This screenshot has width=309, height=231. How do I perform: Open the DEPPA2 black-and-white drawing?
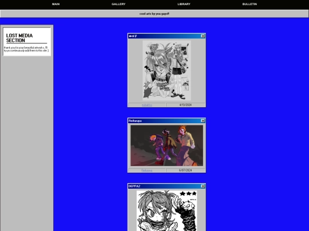pyautogui.click(x=167, y=210)
